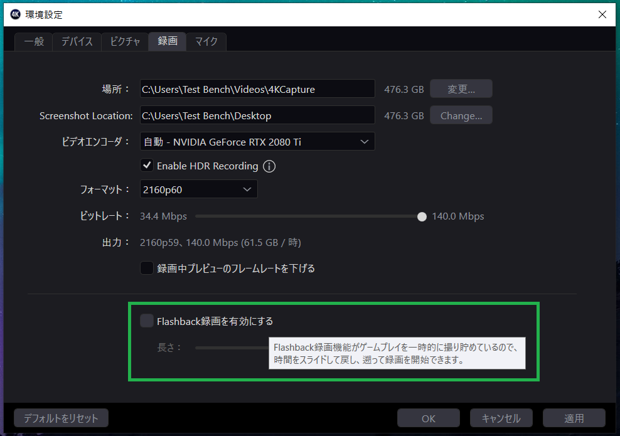Click デフォルトをリセット button
The height and width of the screenshot is (436, 620).
click(x=61, y=418)
